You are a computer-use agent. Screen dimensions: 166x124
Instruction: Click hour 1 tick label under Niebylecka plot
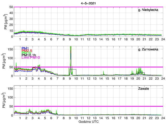point(20,39)
